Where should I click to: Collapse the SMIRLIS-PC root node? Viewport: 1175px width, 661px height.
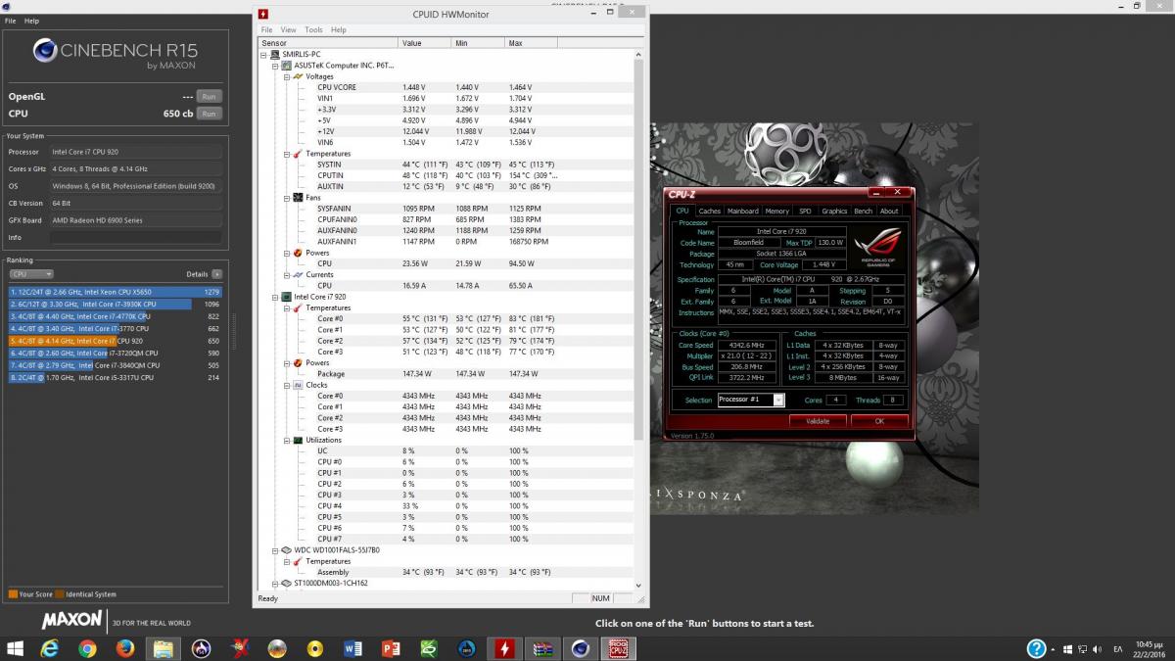(263, 54)
